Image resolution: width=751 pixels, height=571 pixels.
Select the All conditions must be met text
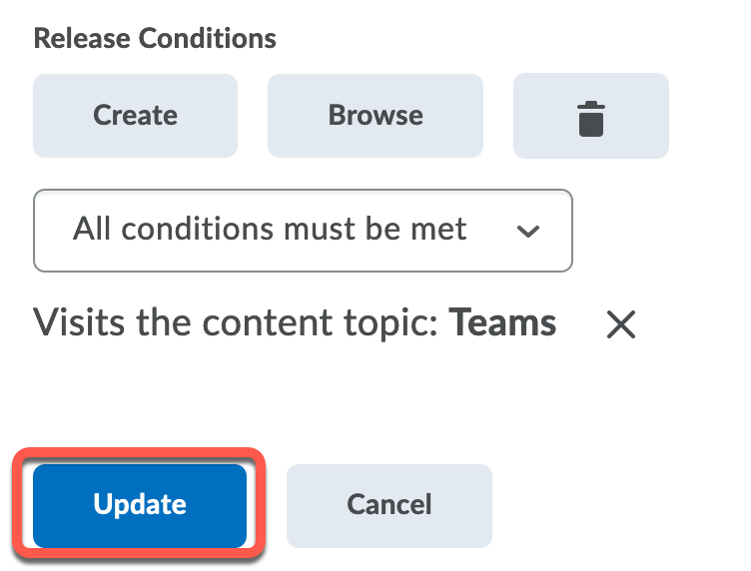click(270, 231)
